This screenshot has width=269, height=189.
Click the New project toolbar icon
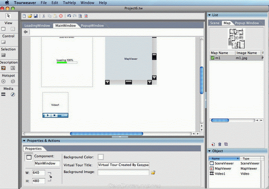(x=24, y=16)
